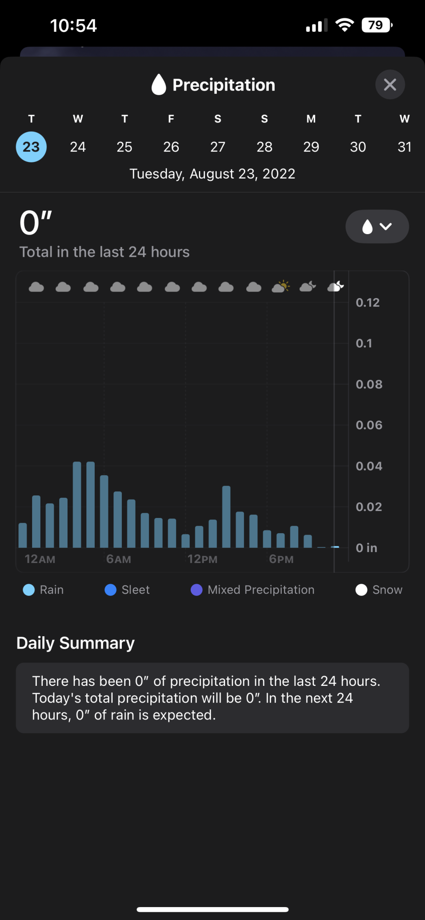Select Wednesday 24 in the calendar
The width and height of the screenshot is (425, 920).
pos(78,147)
